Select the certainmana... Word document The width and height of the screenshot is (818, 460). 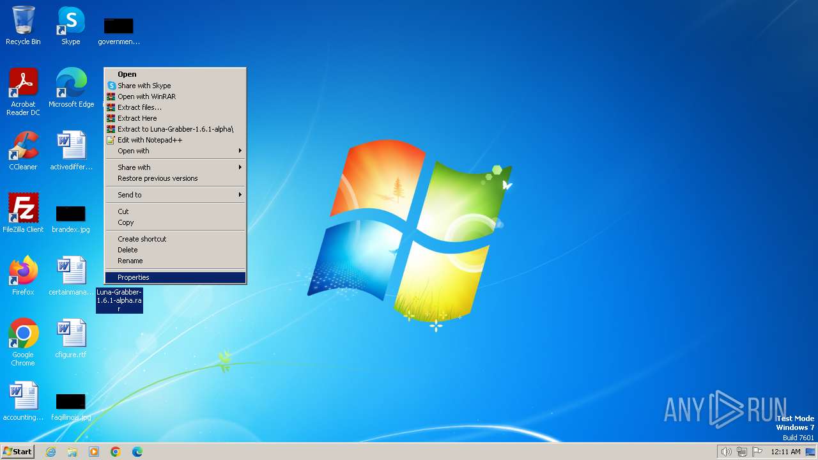(71, 275)
